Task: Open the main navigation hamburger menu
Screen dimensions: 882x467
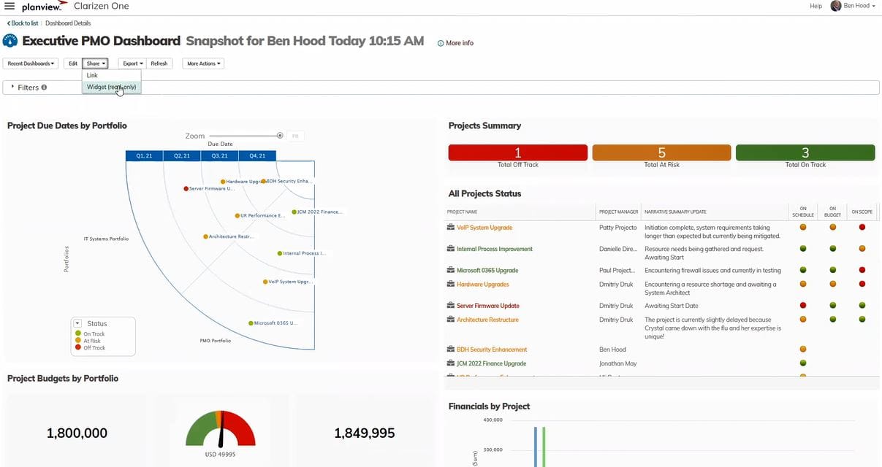Action: click(9, 6)
